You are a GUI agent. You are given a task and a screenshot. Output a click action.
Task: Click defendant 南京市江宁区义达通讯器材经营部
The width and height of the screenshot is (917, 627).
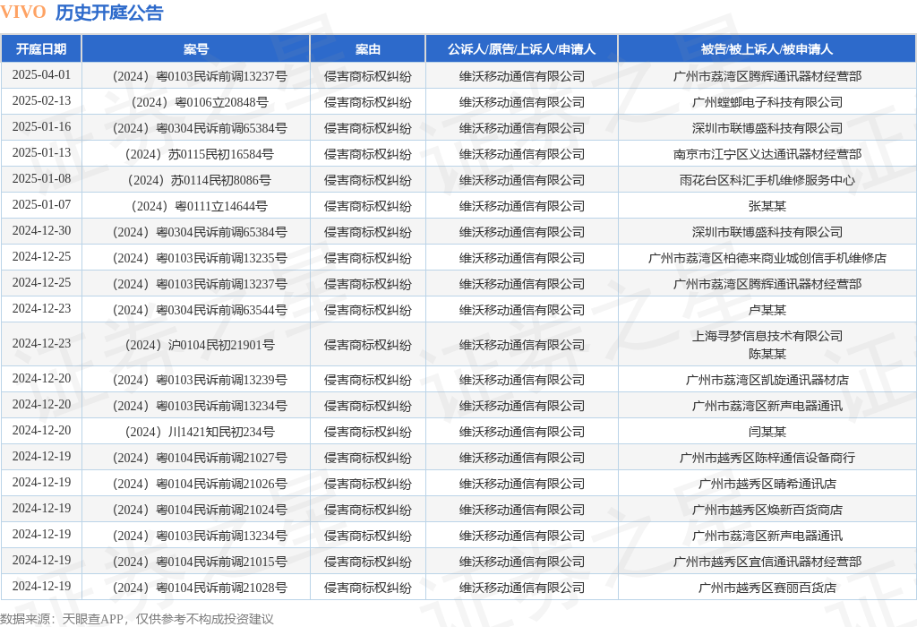click(767, 154)
